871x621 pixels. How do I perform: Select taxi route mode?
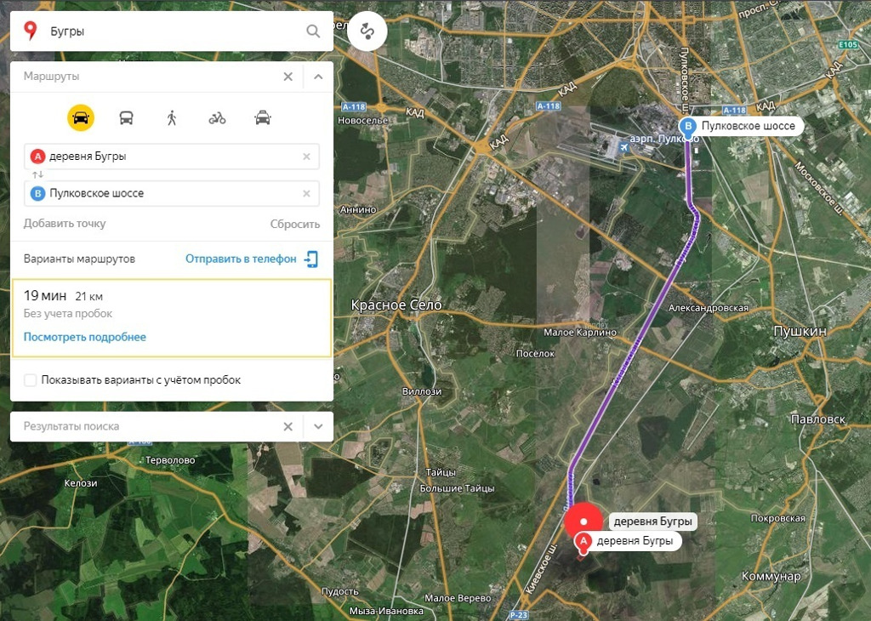click(263, 117)
